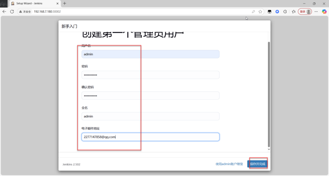The height and width of the screenshot is (176, 329).
Task: Click the 不安全 site security warning
Action: [x=25, y=12]
